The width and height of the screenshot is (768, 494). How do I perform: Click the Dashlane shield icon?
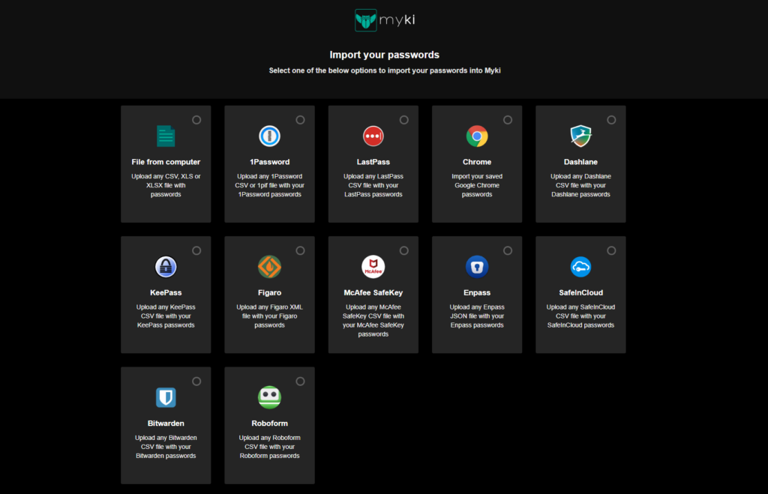coord(581,136)
